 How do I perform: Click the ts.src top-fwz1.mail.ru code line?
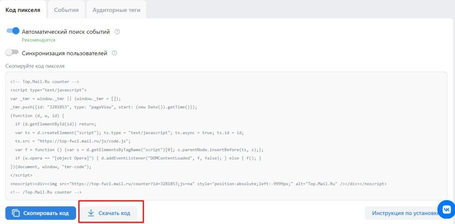coord(73,141)
